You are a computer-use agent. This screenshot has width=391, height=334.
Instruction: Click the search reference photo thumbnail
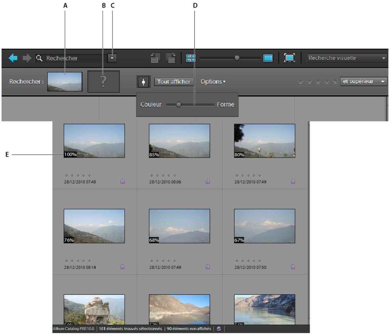(65, 82)
